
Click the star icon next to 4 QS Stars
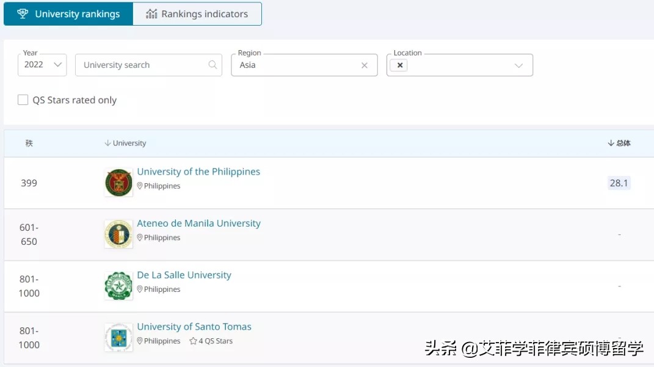pos(192,341)
